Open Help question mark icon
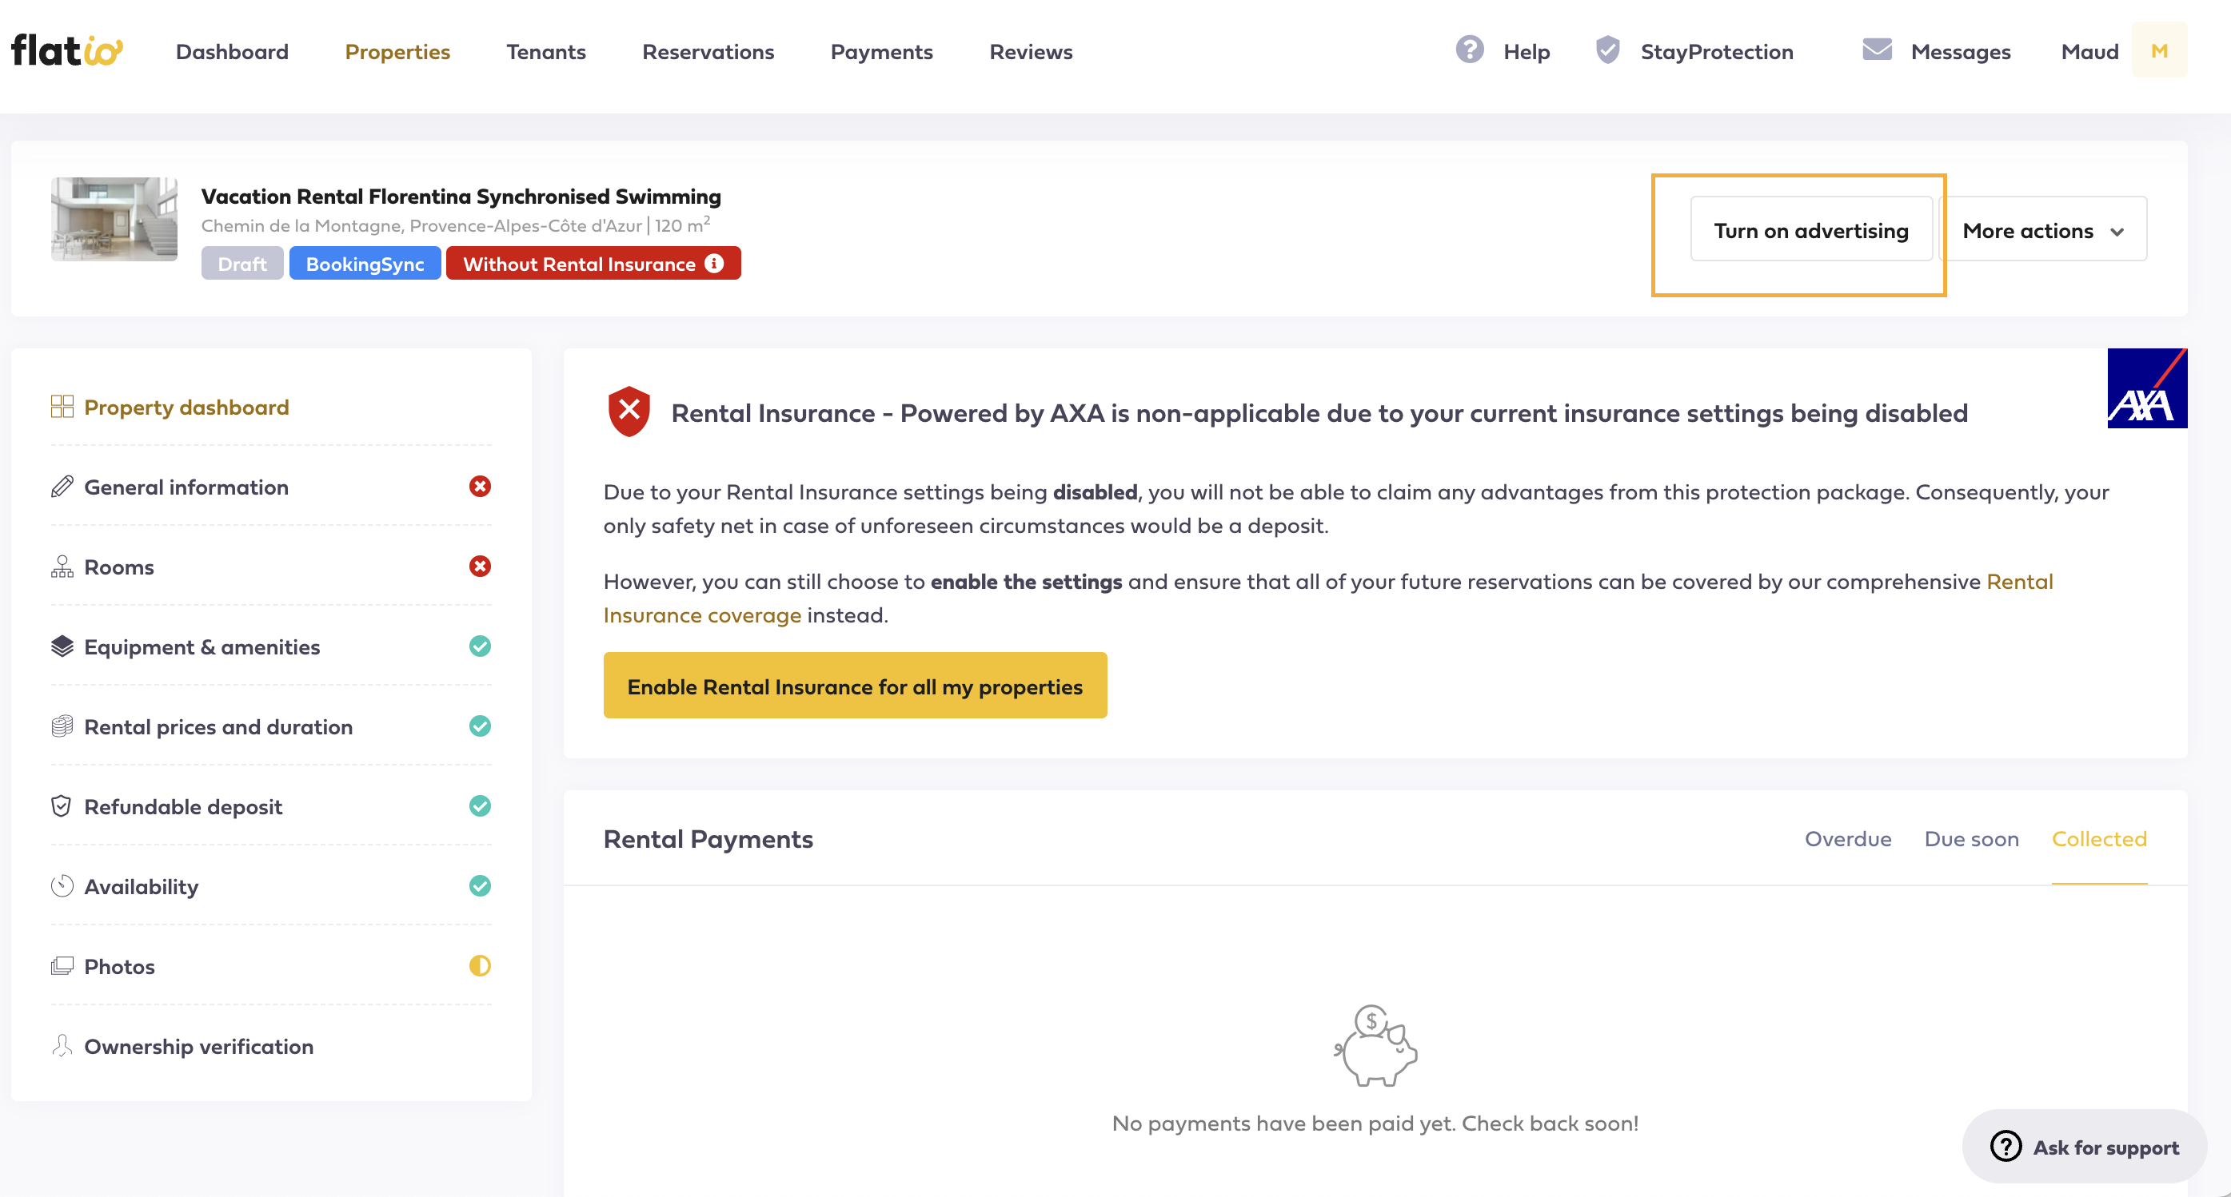The width and height of the screenshot is (2231, 1197). coord(1470,50)
